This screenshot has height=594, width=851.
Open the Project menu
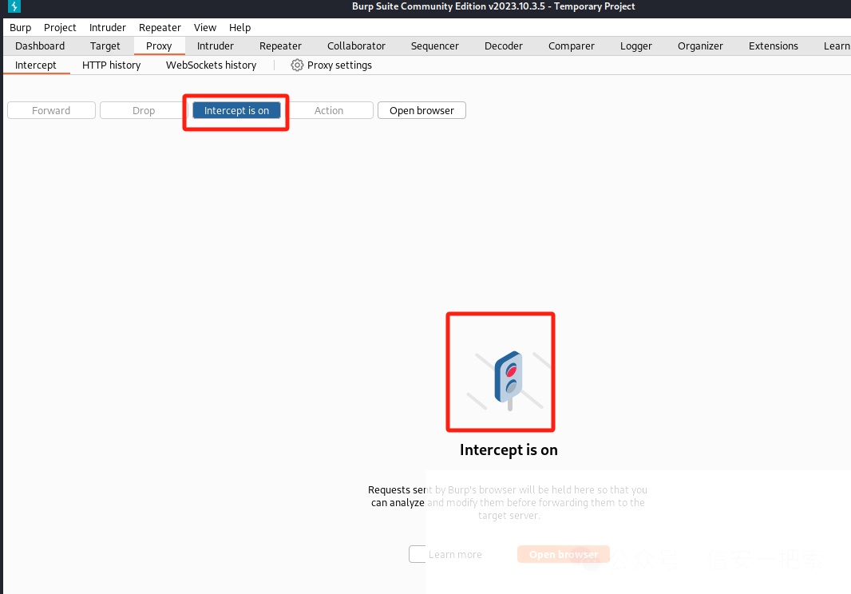(x=60, y=28)
